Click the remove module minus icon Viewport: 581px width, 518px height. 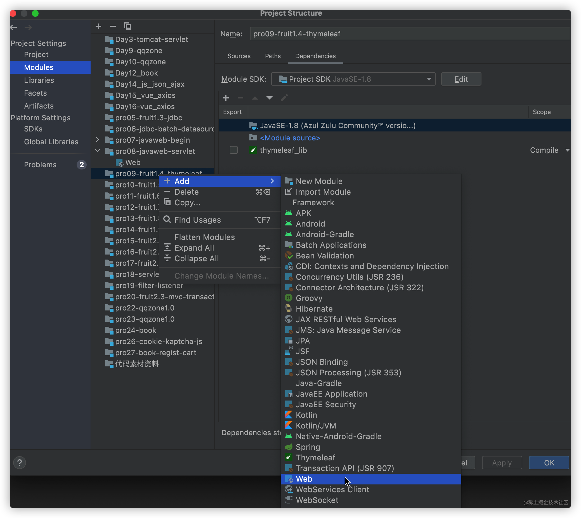tap(113, 27)
